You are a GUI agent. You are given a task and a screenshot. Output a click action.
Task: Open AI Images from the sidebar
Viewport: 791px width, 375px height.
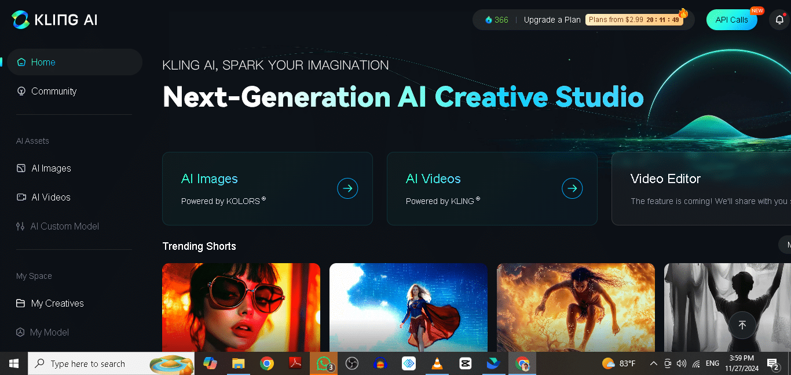[51, 168]
